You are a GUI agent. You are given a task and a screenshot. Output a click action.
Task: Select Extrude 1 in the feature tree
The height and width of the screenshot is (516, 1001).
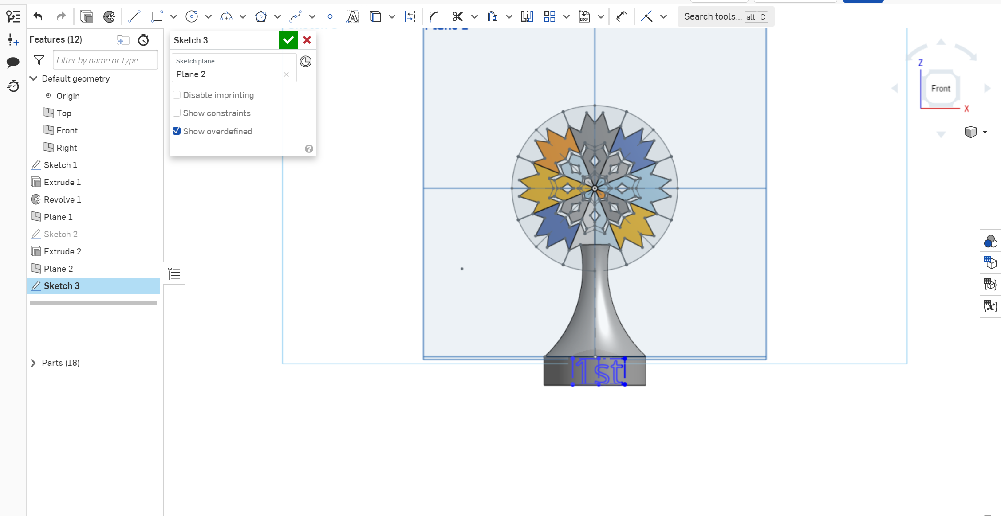(x=62, y=182)
